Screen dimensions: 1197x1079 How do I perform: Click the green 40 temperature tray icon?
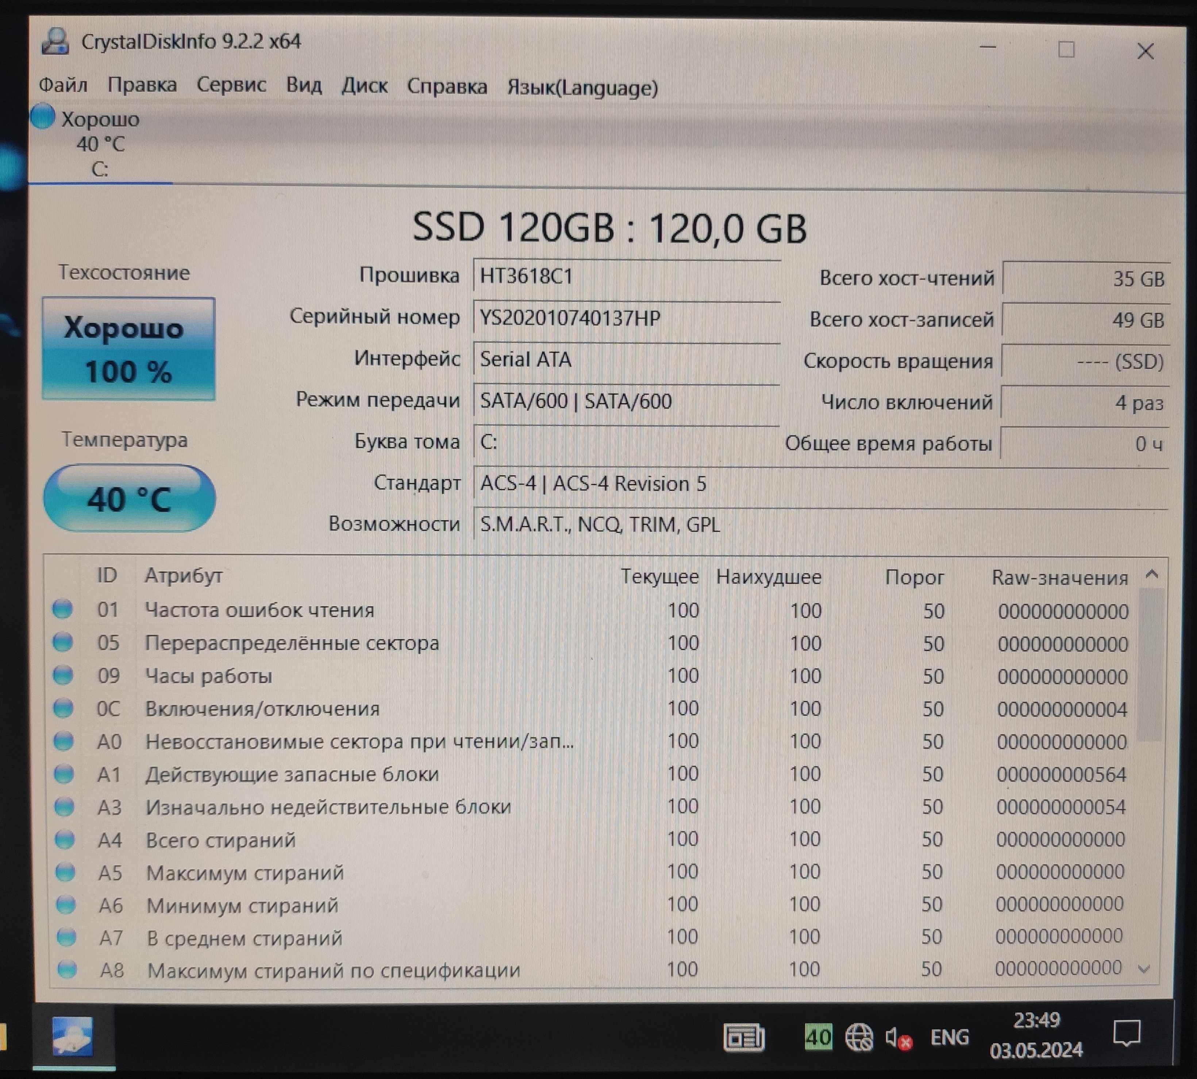tap(818, 1037)
